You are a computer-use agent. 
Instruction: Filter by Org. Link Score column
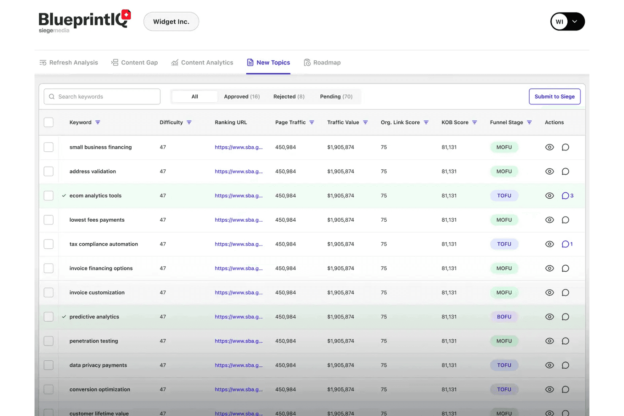(426, 122)
